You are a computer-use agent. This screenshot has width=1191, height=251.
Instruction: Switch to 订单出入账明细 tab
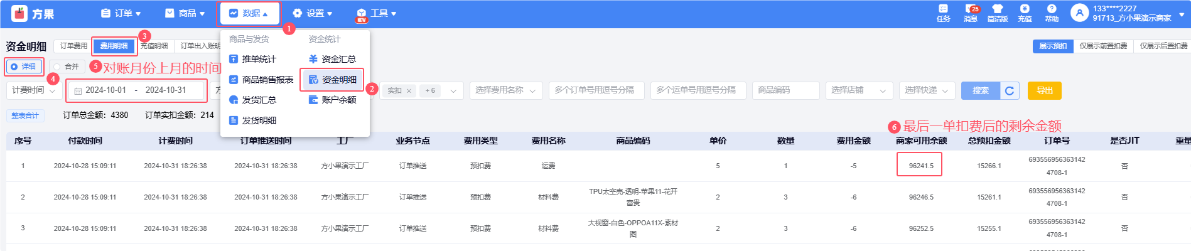tap(200, 46)
